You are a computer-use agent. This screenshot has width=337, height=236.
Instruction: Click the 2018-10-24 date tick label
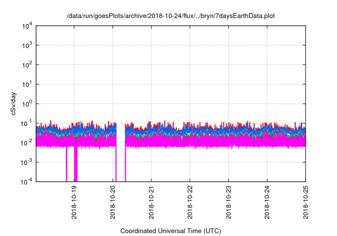267,202
